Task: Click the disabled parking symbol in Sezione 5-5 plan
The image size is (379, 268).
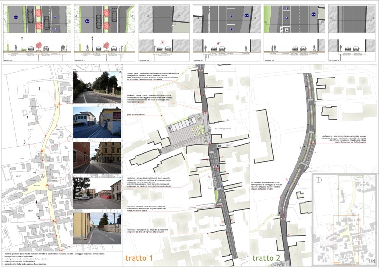Action: point(287,30)
